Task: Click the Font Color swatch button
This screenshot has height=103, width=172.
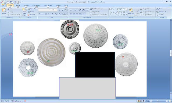Action: (x=64, y=14)
